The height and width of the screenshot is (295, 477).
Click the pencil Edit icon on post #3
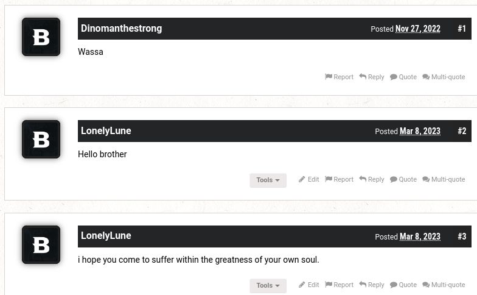point(302,285)
